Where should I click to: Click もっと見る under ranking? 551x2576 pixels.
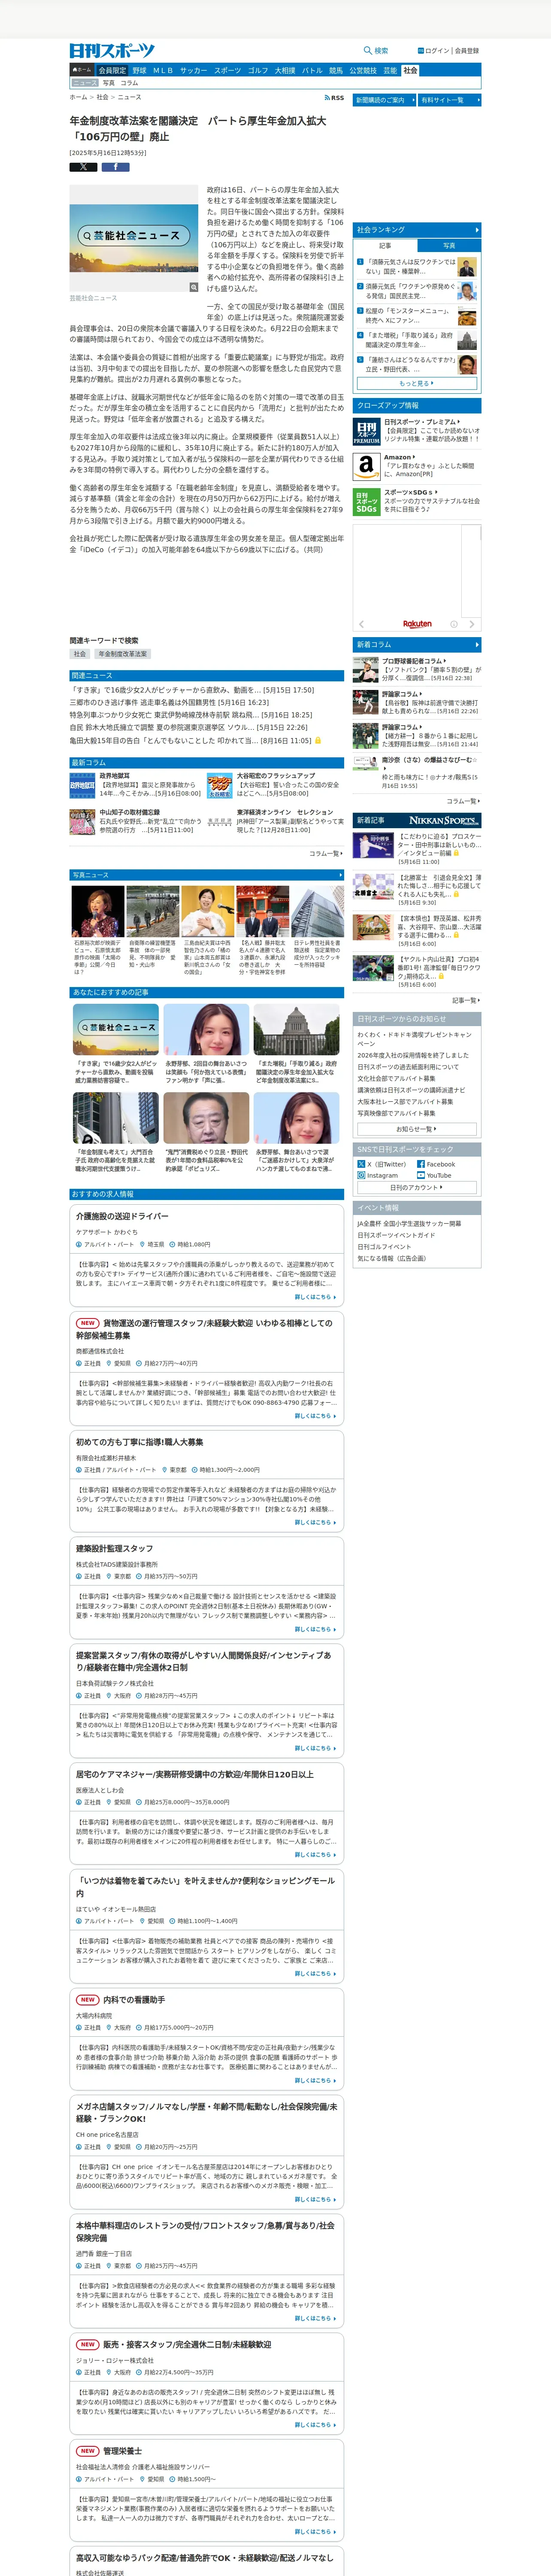point(417,383)
